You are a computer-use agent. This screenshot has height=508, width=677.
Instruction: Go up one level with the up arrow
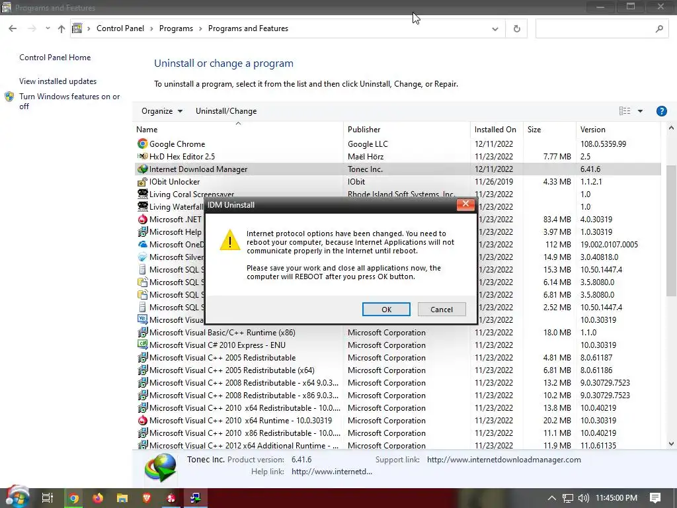[61, 28]
